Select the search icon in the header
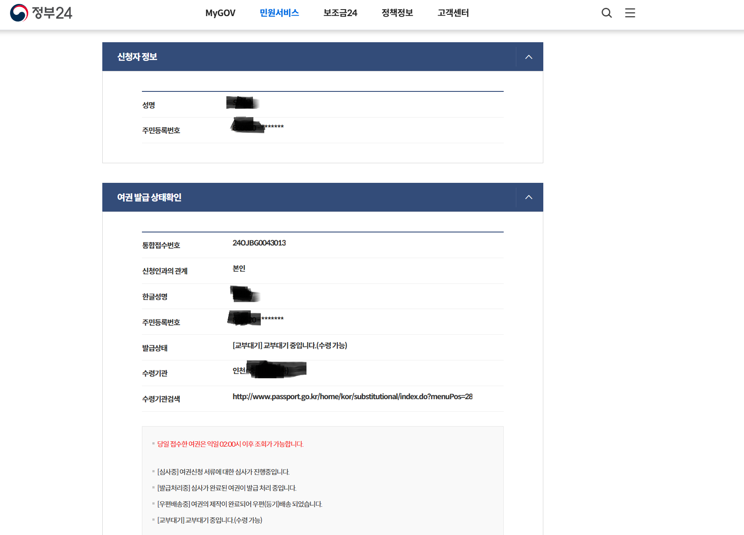744x535 pixels. (606, 13)
